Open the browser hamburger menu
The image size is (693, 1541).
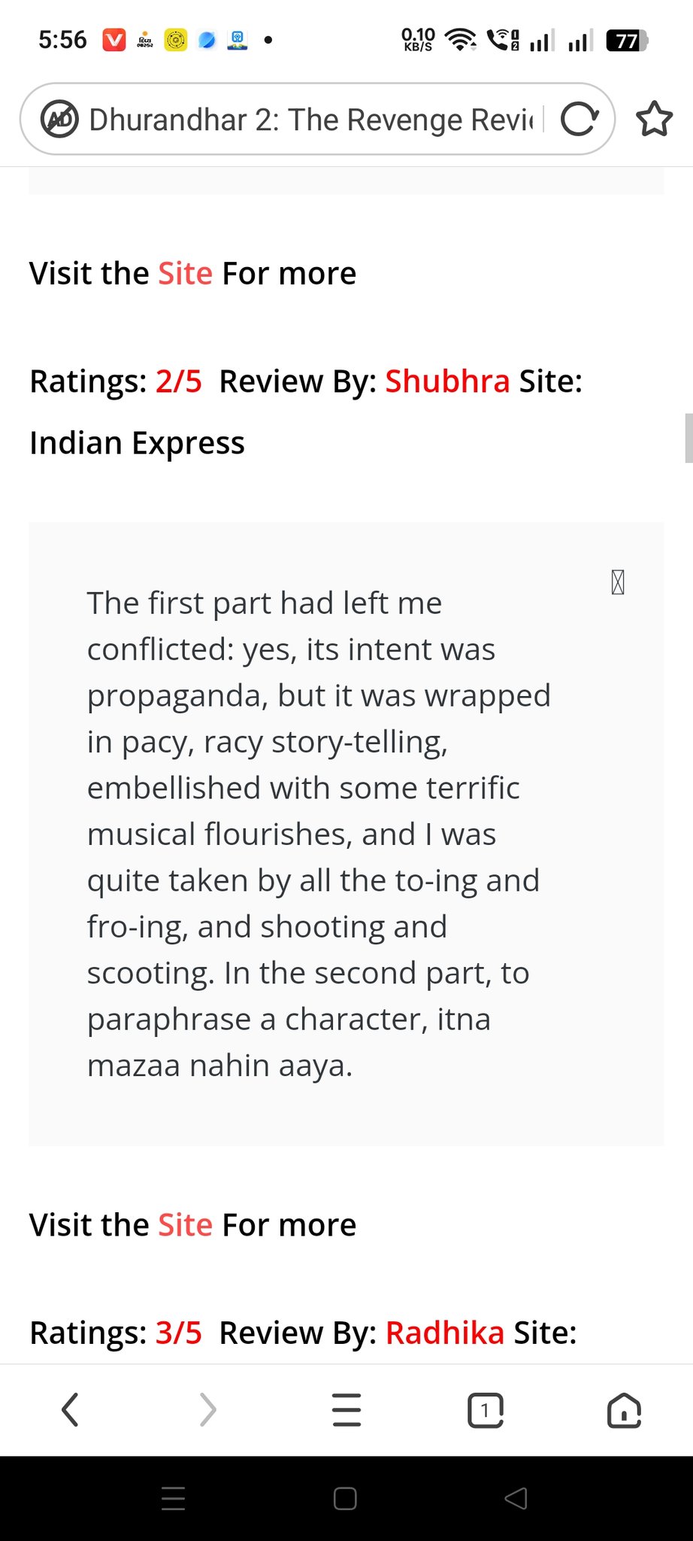(x=346, y=1409)
